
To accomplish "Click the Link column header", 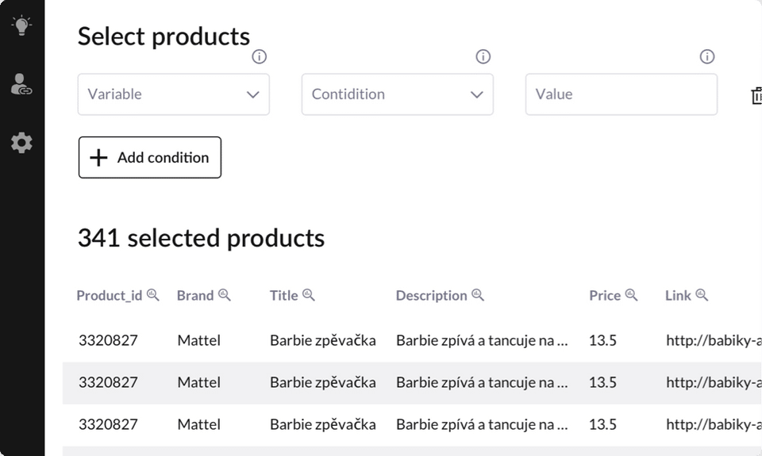I will tap(678, 295).
